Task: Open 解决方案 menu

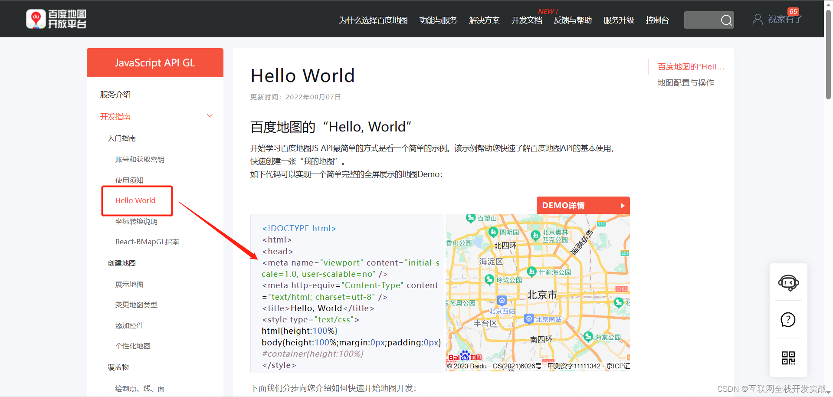Action: [484, 20]
